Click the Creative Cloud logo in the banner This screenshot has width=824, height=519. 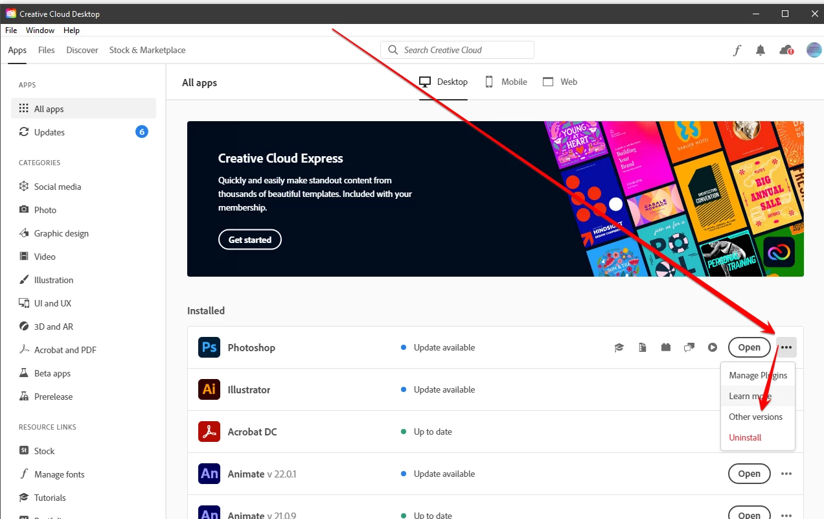pyautogui.click(x=779, y=252)
